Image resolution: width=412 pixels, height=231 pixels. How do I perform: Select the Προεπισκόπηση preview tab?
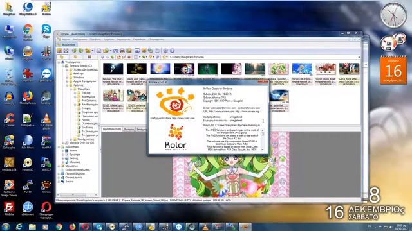tap(112, 129)
